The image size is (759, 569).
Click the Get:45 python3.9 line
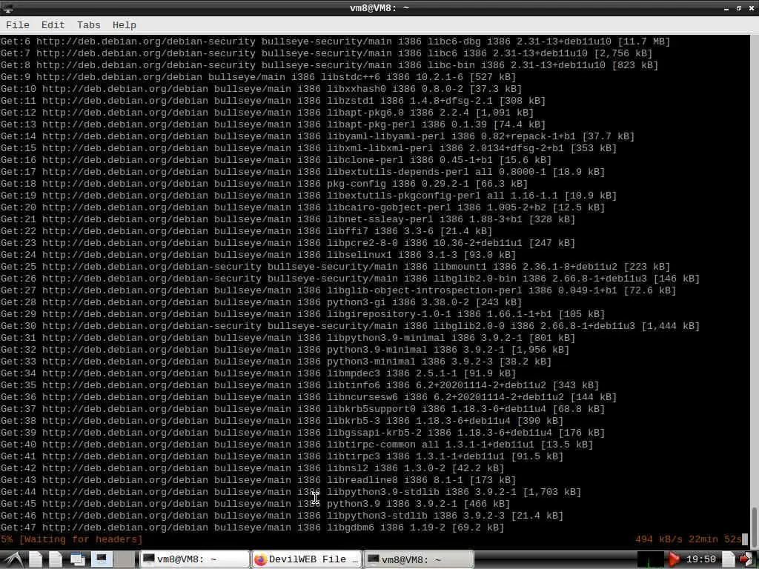255,504
